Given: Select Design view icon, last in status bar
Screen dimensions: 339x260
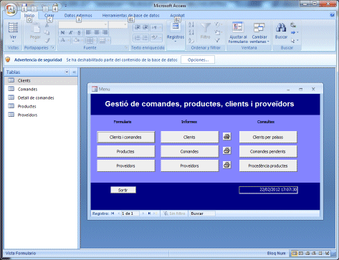Looking at the screenshot, I should (327, 254).
